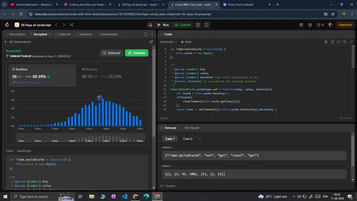This screenshot has width=357, height=201.
Task: Click the bookmark icon in editor
Action: 332,42
